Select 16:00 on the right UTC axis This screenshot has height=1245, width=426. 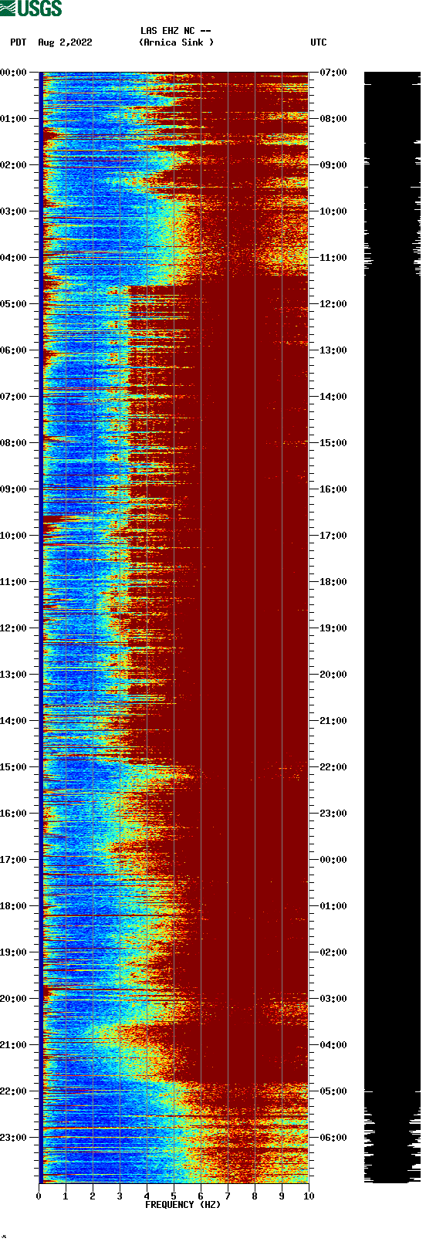coord(333,489)
